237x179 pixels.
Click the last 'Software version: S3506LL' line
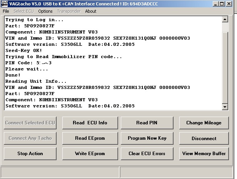pyautogui.click(x=70, y=106)
